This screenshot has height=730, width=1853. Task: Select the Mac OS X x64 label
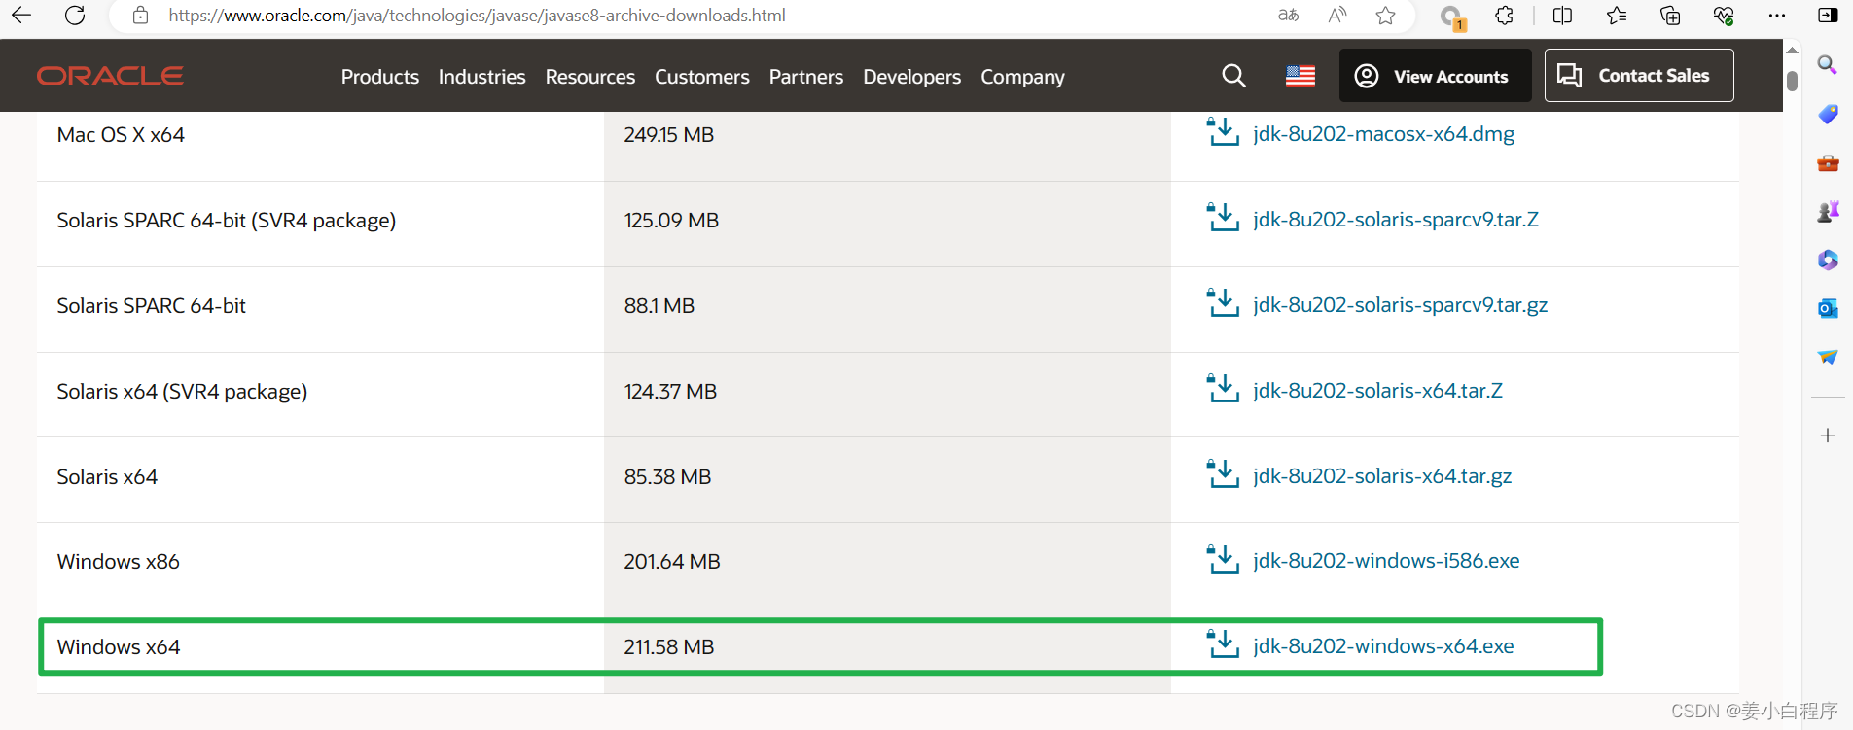(x=121, y=135)
